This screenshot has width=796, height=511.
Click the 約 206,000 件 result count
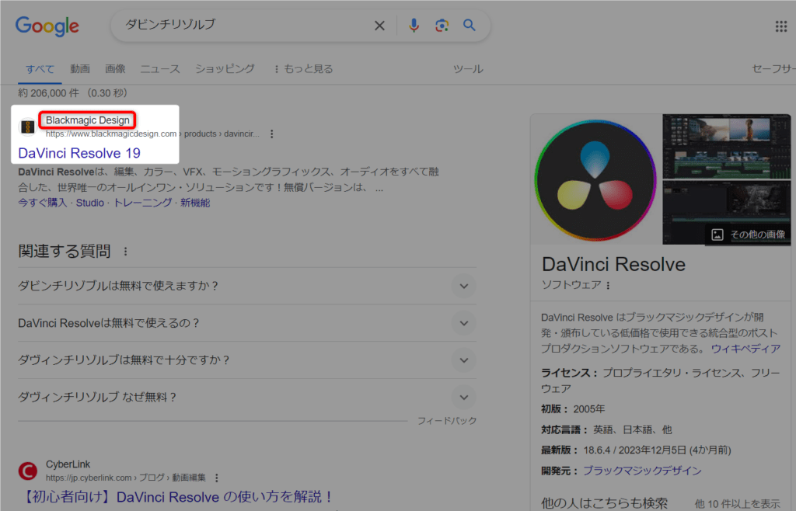[72, 92]
